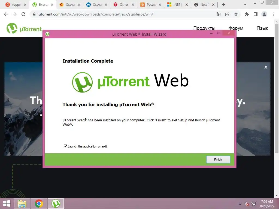Share this page icon

point(227,14)
